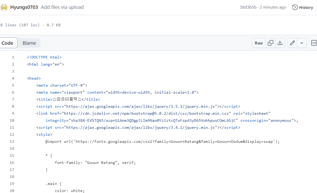Click the meta charset UTF-8 line
317x193 pixels.
pos(62,85)
